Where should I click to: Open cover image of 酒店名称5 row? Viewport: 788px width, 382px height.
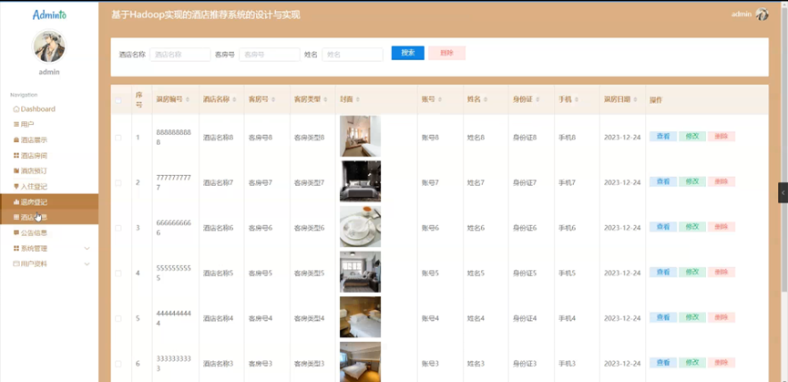pos(361,272)
